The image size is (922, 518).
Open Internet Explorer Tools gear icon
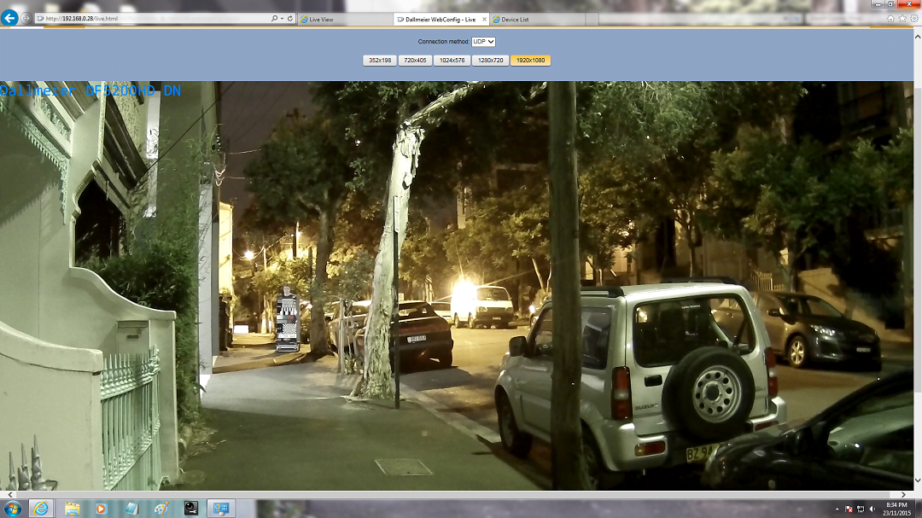coord(913,18)
